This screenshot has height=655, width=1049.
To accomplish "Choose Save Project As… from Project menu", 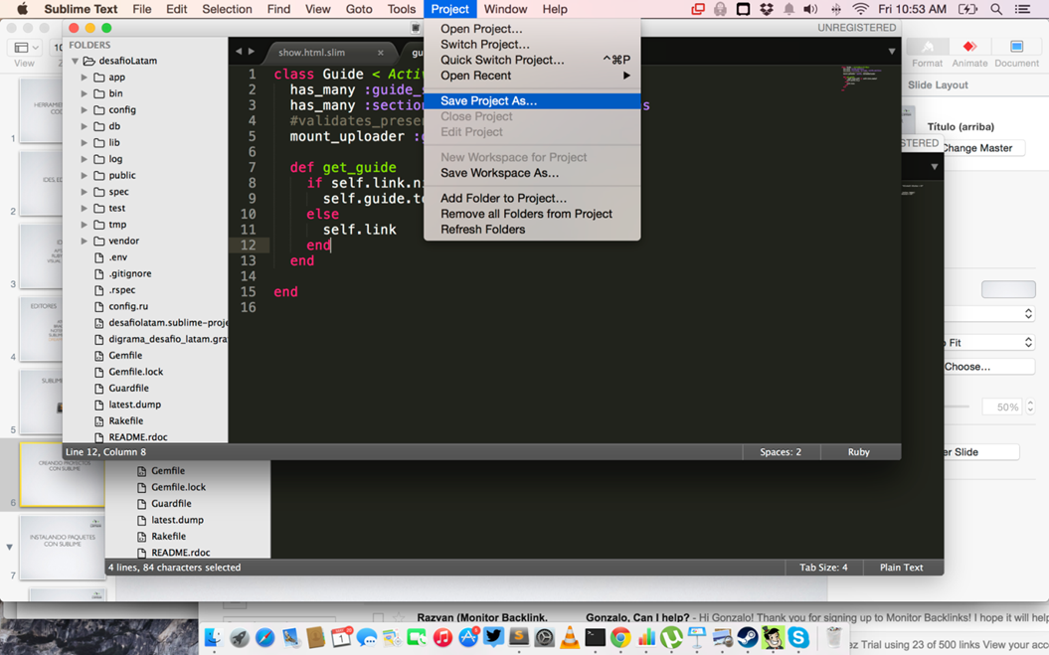I will coord(532,101).
